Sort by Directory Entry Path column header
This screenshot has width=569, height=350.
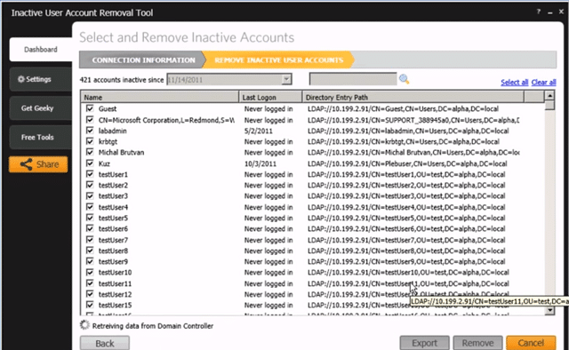pos(413,97)
